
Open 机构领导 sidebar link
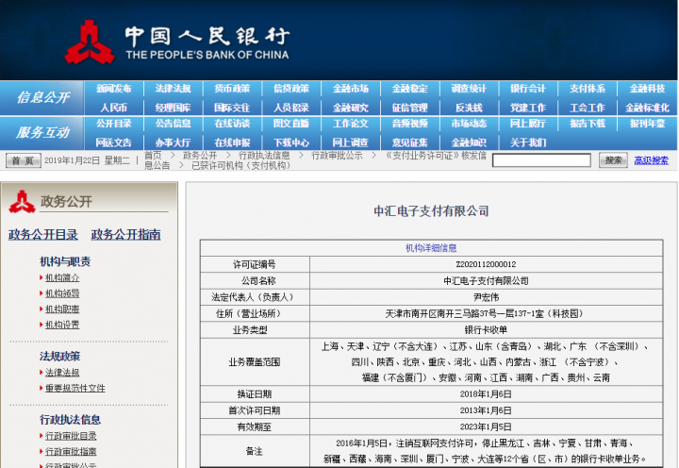pyautogui.click(x=62, y=293)
